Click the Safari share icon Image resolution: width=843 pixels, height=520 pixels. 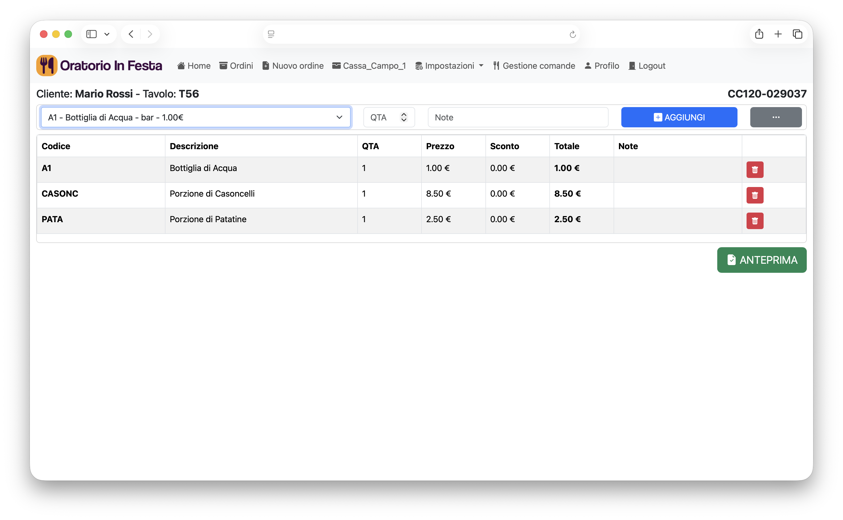tap(759, 34)
